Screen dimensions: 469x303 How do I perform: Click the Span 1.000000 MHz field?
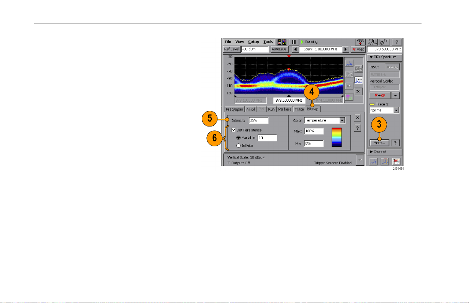[320, 49]
